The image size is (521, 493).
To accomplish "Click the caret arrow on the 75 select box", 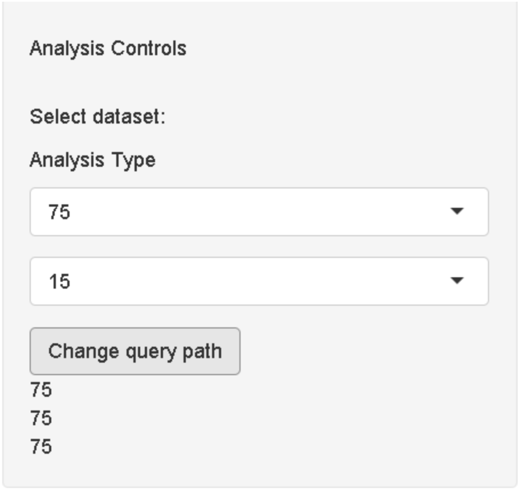I will click(457, 212).
